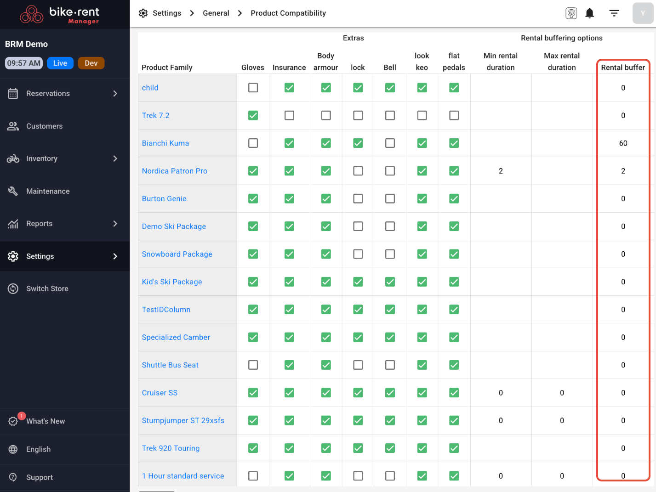Viewport: 656px width, 492px height.
Task: Open What's New in sidebar
Action: pos(65,421)
